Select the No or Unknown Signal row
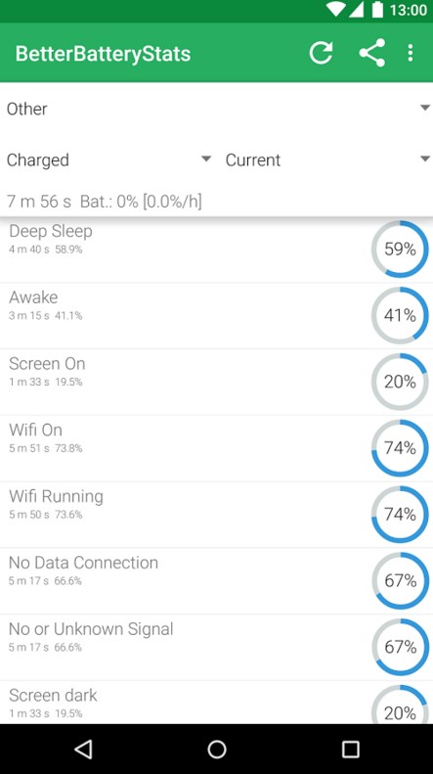Viewport: 433px width, 774px height. tap(217, 647)
